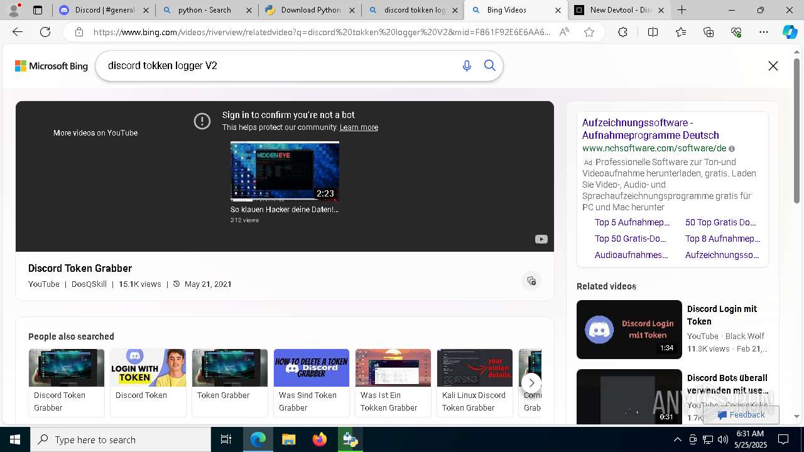Open Microsoft Bing home logo
The width and height of the screenshot is (804, 452).
(x=52, y=66)
